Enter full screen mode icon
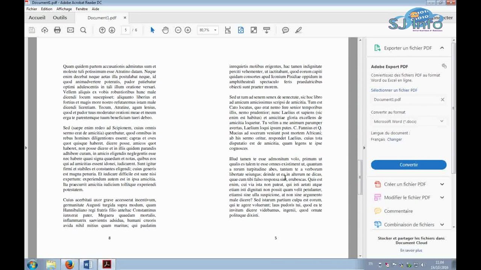481x270 pixels. [x=254, y=30]
